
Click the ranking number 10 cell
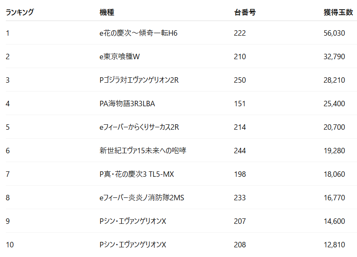[10, 245]
